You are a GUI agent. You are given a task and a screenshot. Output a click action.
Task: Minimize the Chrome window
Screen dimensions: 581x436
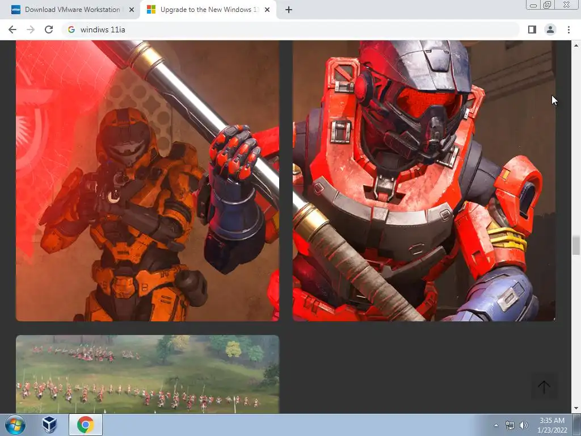tap(533, 5)
